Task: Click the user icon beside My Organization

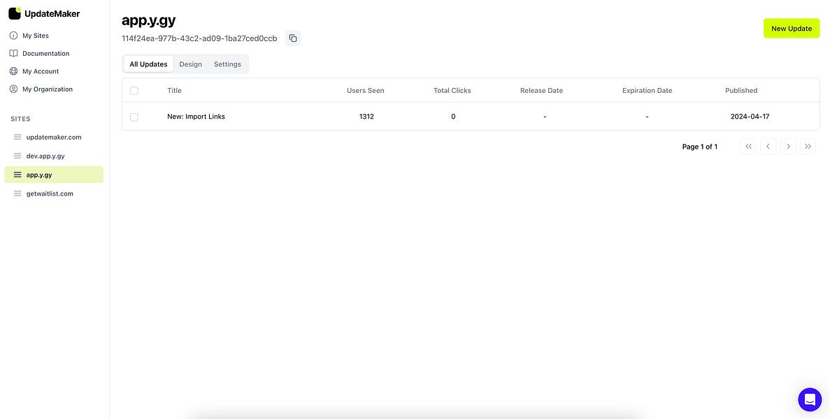Action: [14, 89]
